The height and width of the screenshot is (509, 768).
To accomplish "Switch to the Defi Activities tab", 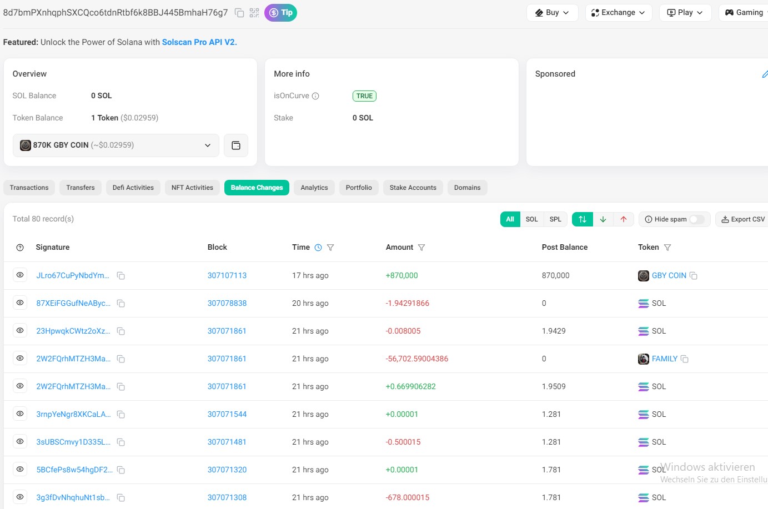I will [133, 188].
